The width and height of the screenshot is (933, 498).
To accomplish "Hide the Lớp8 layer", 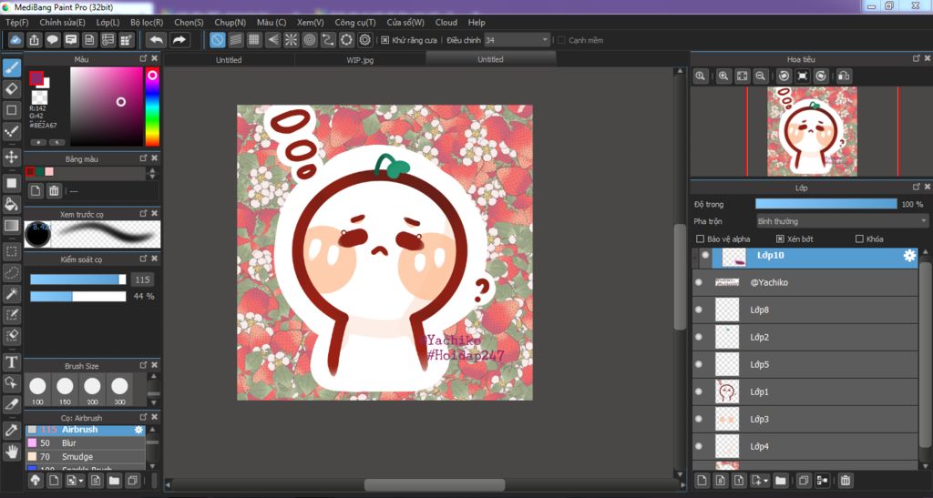I will [699, 310].
